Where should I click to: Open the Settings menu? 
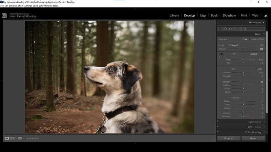(x=28, y=6)
